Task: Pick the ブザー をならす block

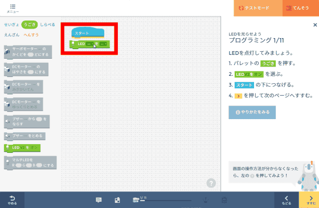Action: pyautogui.click(x=27, y=122)
